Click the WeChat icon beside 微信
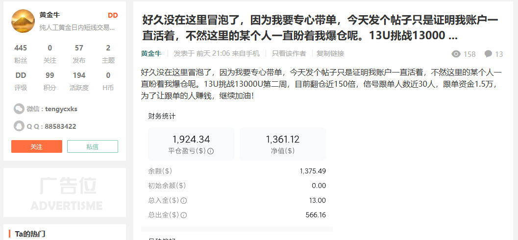The height and width of the screenshot is (240, 518). click(19, 109)
